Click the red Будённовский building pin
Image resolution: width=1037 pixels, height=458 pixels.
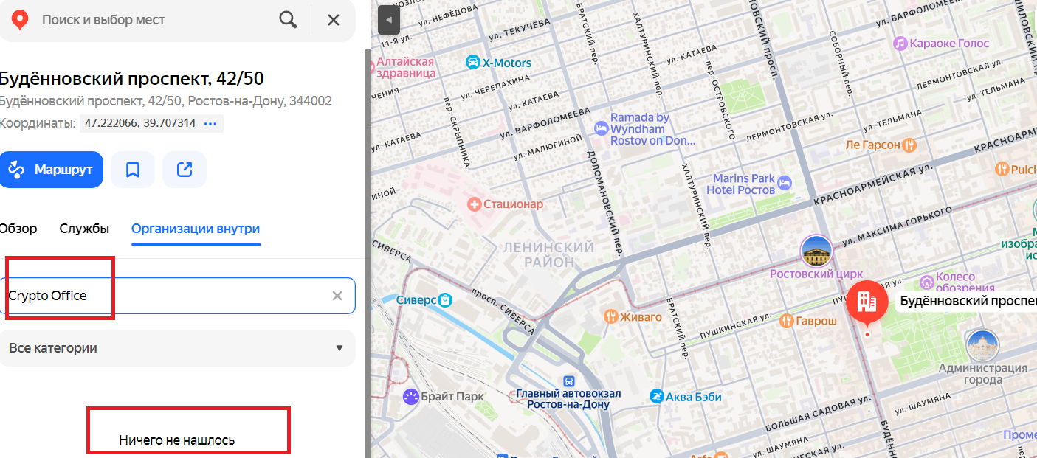click(867, 302)
